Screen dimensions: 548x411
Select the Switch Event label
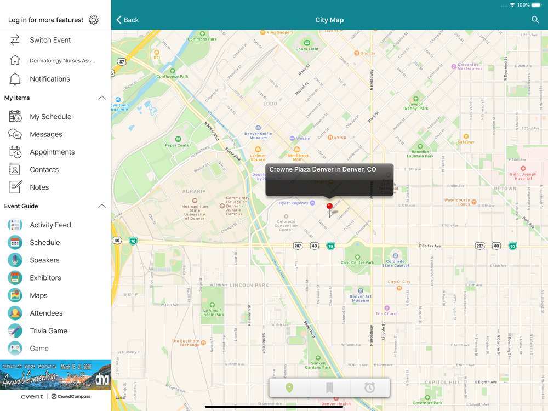50,40
